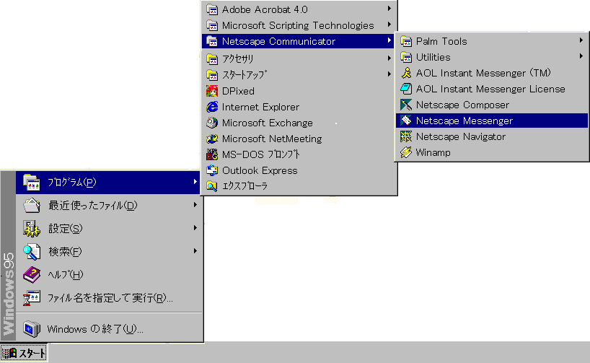
Task: Click the "MS-DOS プロンプト" label
Action: (x=261, y=154)
